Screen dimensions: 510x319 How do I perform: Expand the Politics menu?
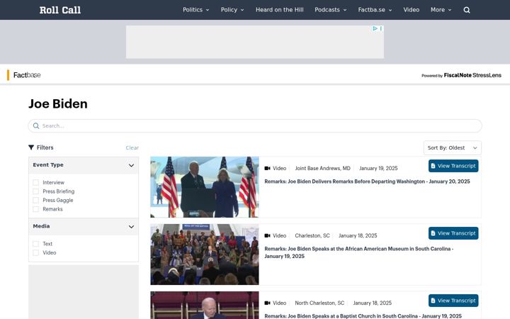tap(195, 10)
